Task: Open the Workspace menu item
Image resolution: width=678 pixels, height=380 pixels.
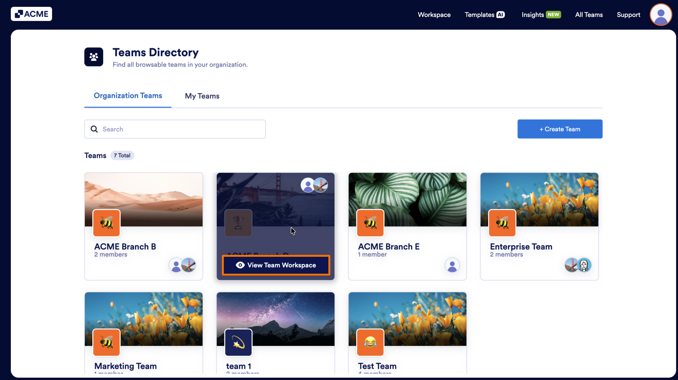Action: [x=434, y=15]
